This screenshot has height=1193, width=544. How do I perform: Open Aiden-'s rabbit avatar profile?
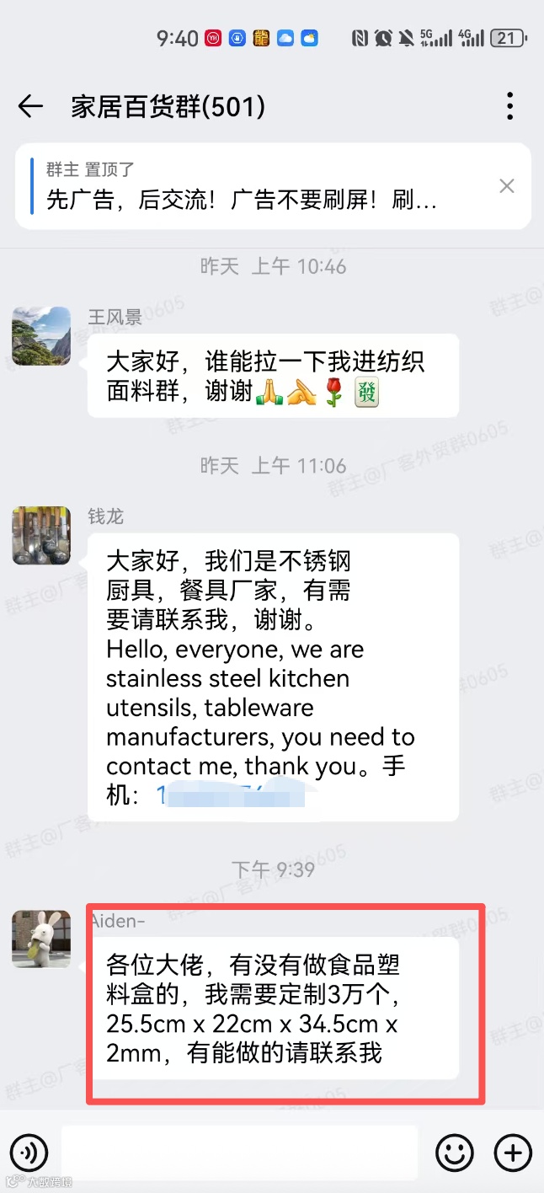pyautogui.click(x=41, y=939)
